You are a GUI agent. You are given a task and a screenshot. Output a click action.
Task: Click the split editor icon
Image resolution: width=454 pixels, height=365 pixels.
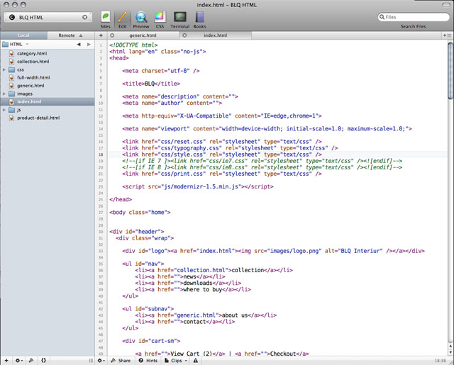tap(447, 35)
